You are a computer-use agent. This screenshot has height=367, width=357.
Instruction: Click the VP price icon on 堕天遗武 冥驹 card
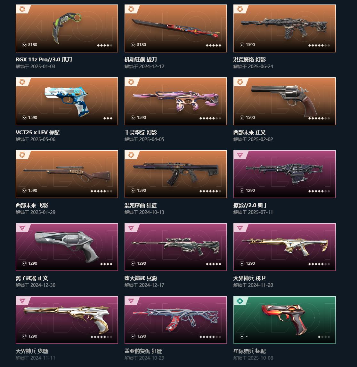tap(133, 263)
